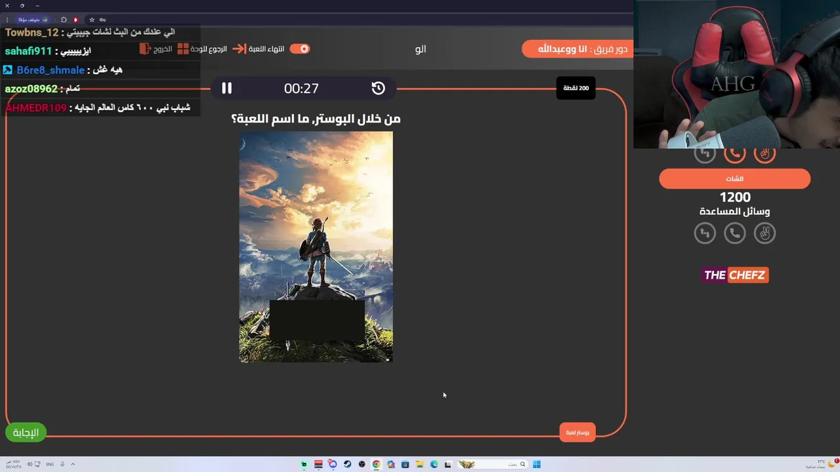Click the 00:27 timer readout
Viewport: 840px width, 472px height.
click(x=301, y=88)
